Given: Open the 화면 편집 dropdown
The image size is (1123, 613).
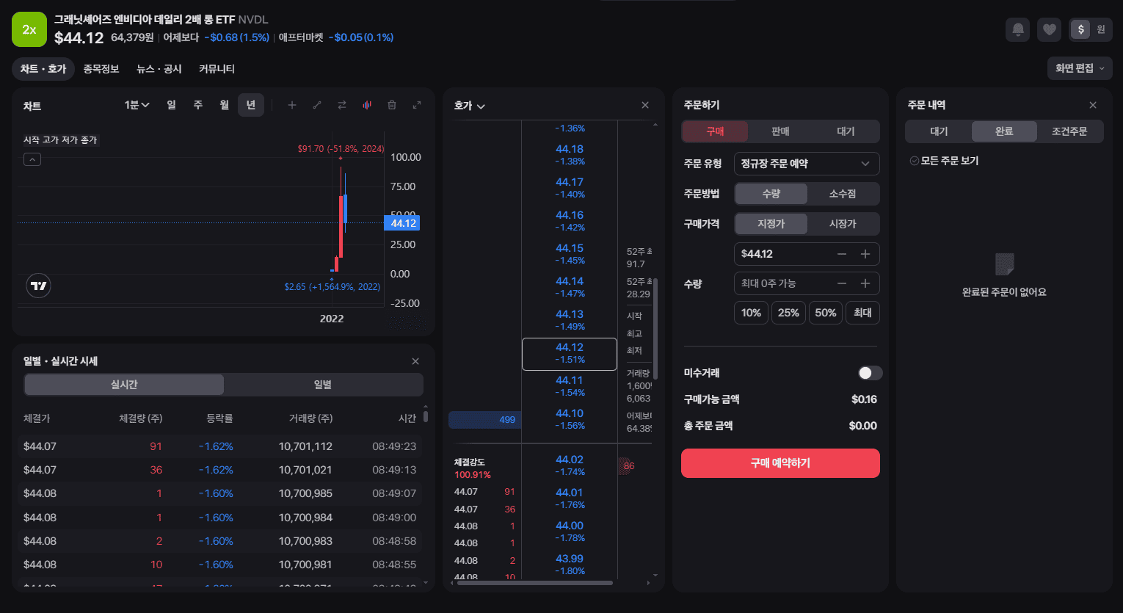Looking at the screenshot, I should pos(1079,68).
